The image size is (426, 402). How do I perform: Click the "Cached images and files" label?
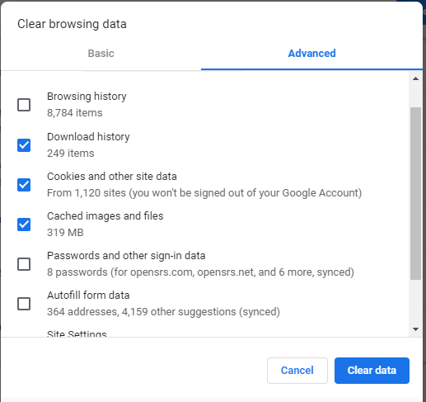pyautogui.click(x=105, y=216)
